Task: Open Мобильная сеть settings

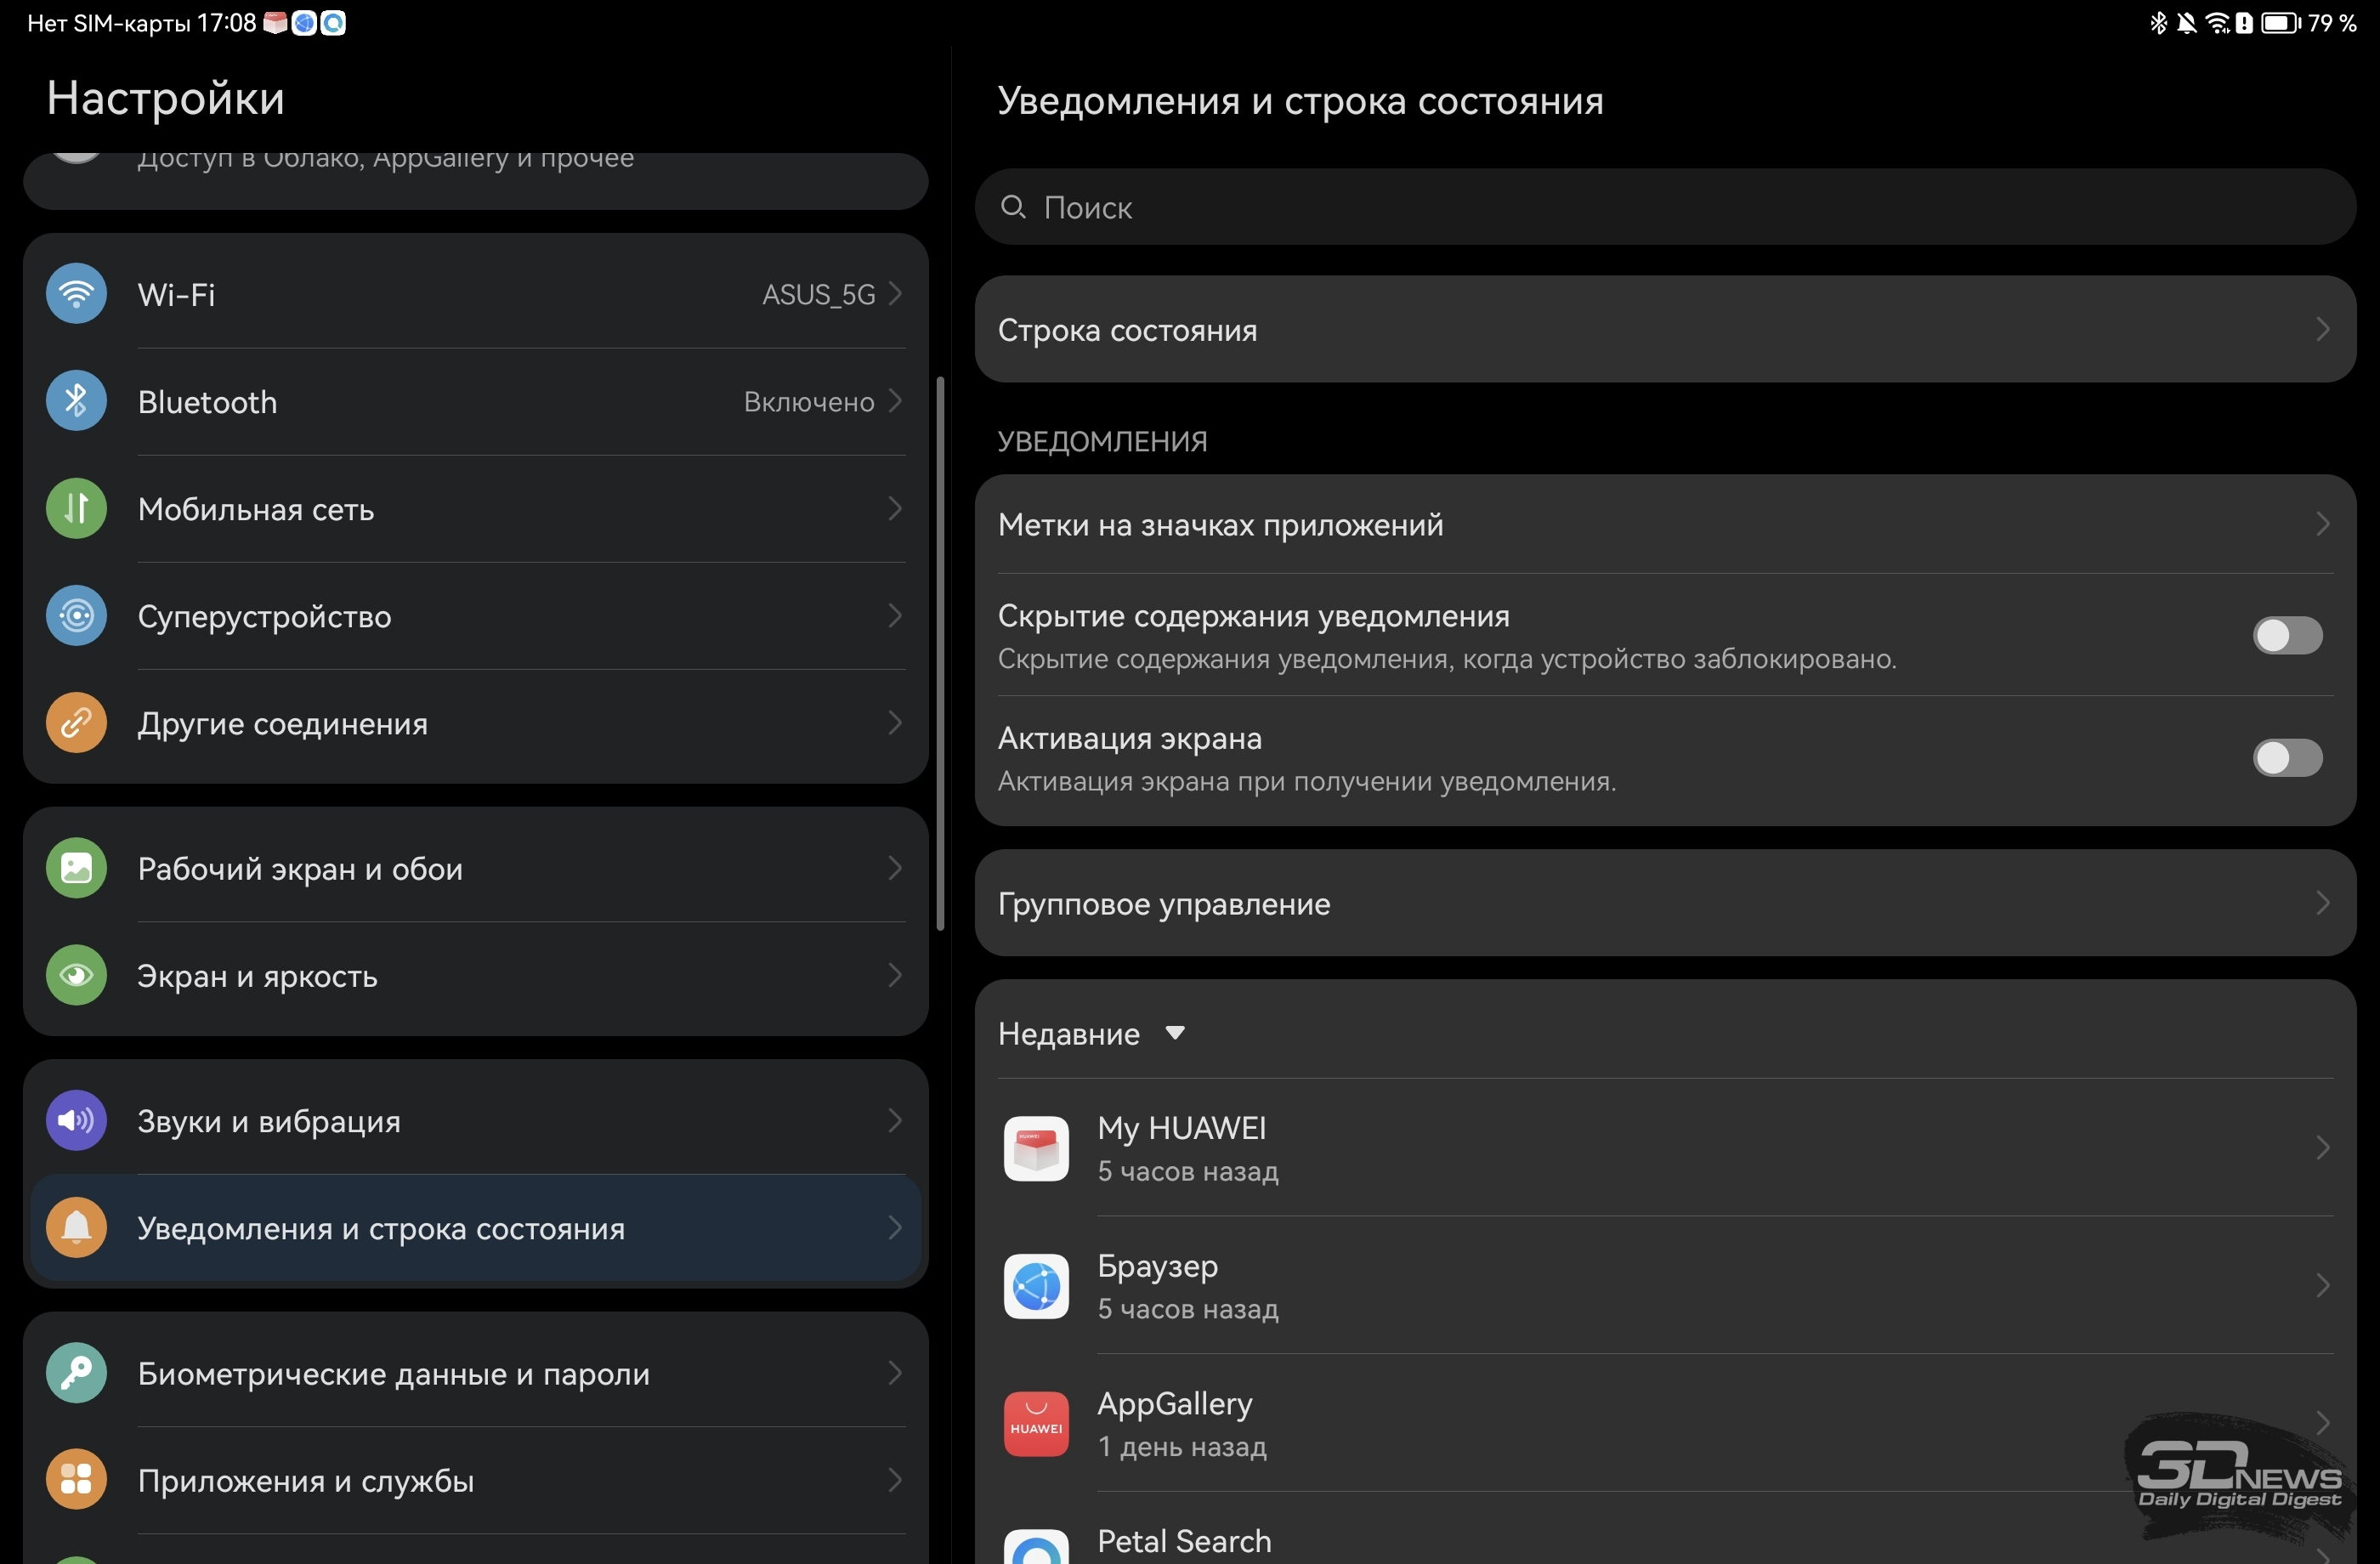Action: pyautogui.click(x=476, y=508)
